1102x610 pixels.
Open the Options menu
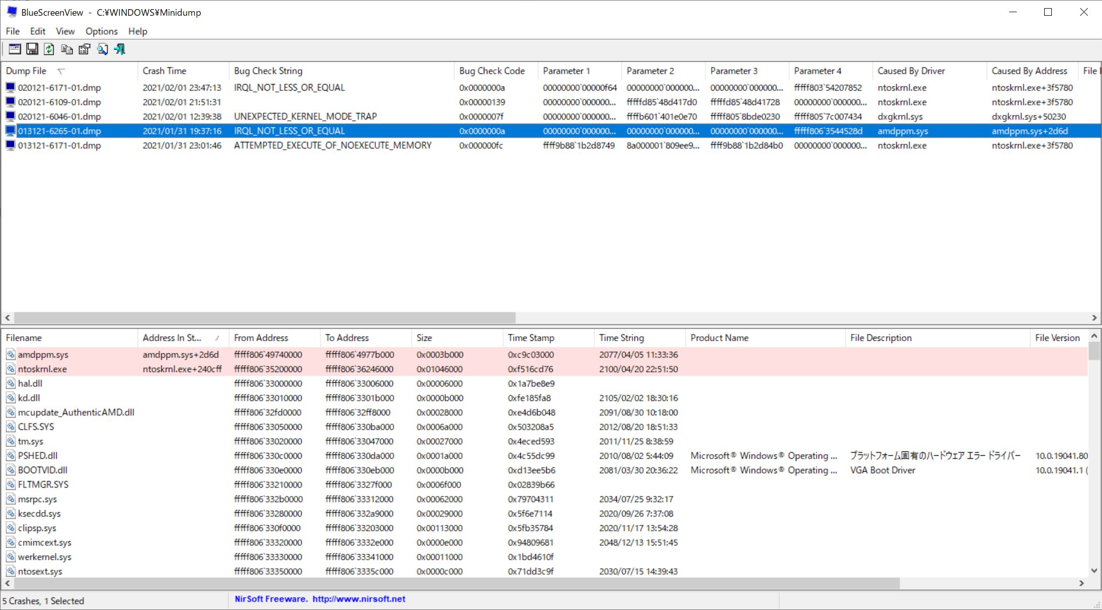coord(100,31)
